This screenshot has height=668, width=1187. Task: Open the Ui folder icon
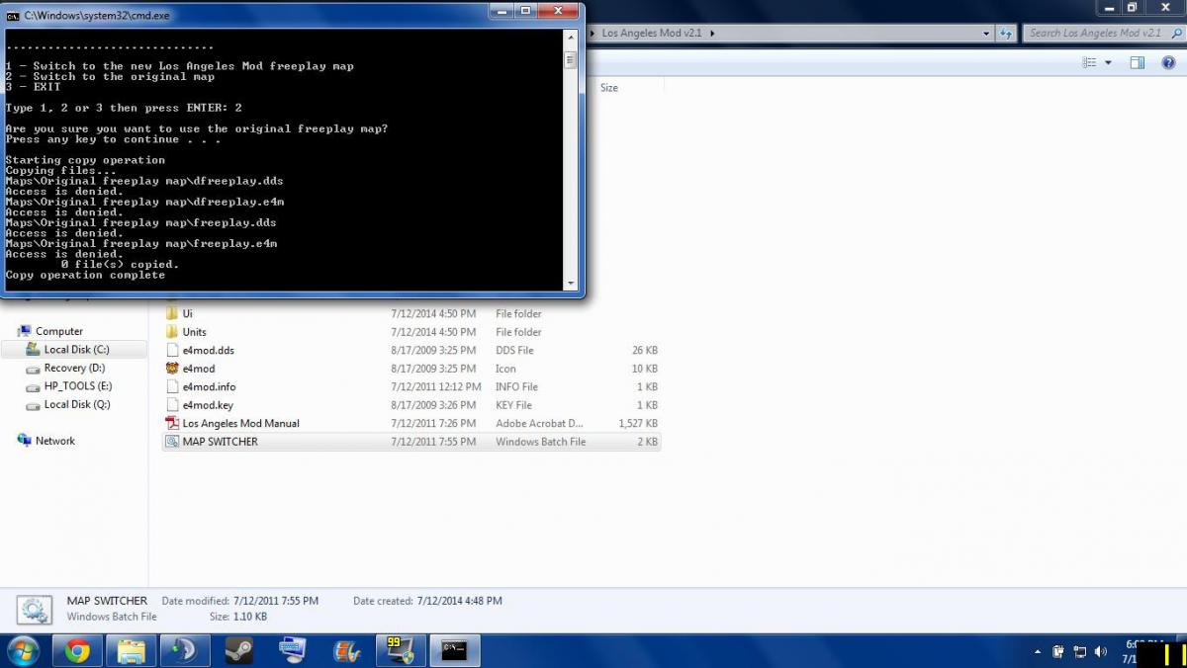pyautogui.click(x=172, y=313)
